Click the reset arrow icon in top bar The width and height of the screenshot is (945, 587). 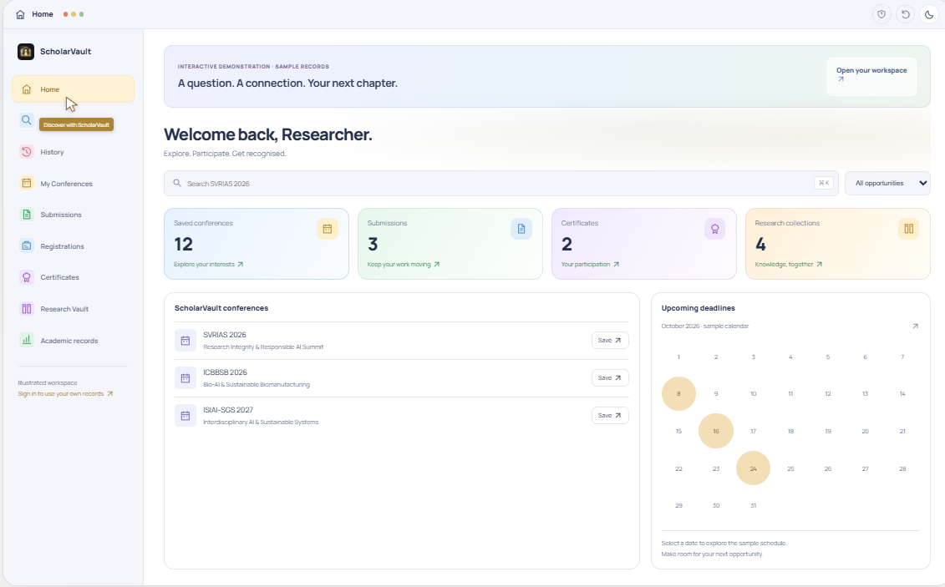pyautogui.click(x=905, y=14)
